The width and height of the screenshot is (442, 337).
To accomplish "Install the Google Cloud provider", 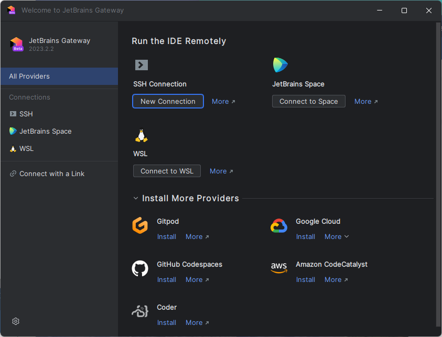I will click(306, 237).
